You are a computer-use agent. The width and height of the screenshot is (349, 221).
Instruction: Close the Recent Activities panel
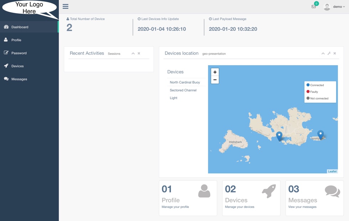coord(139,53)
